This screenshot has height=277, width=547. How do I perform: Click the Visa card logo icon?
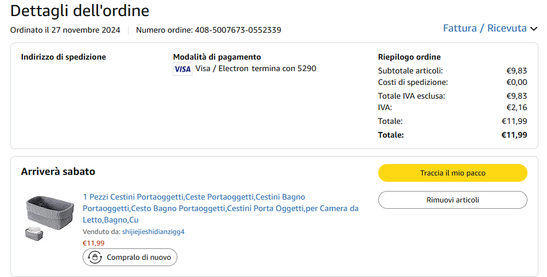point(182,69)
